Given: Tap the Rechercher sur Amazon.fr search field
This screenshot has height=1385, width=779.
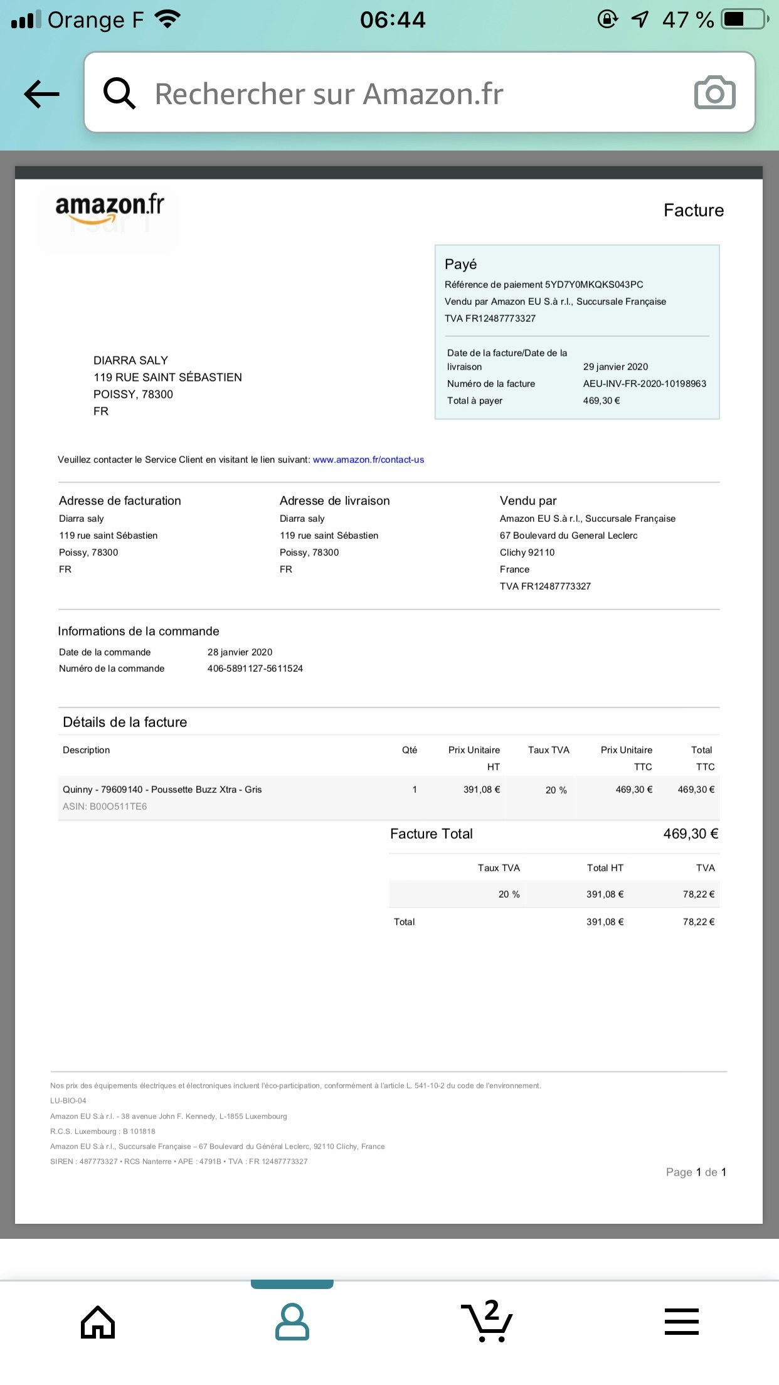Looking at the screenshot, I should pos(420,93).
